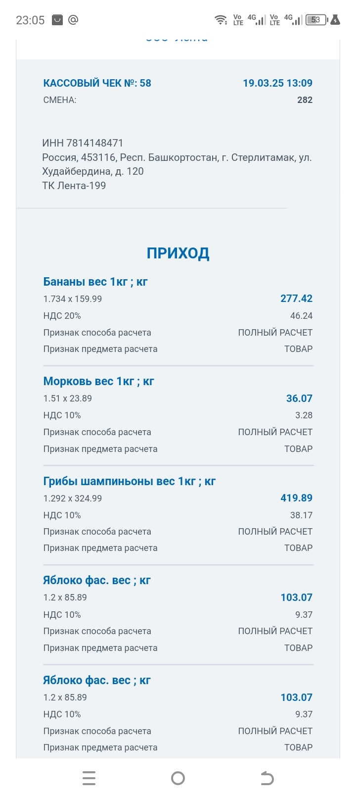Tap the ПРИХОД section heading
The width and height of the screenshot is (356, 798).
[x=178, y=253]
